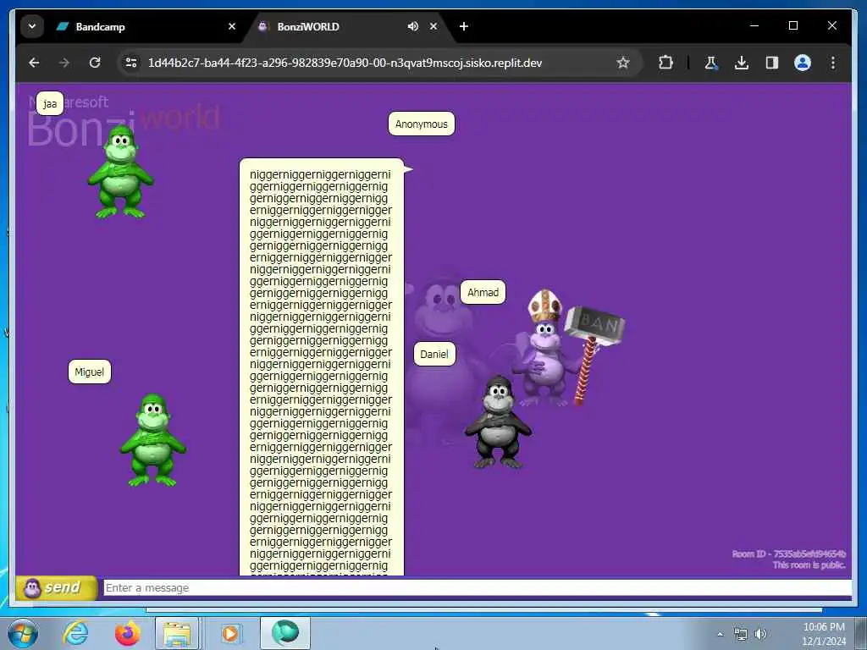The image size is (867, 650).
Task: Open the Extensions puzzle icon
Action: click(665, 63)
